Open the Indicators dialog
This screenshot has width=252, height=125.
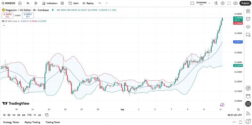[x=50, y=3]
